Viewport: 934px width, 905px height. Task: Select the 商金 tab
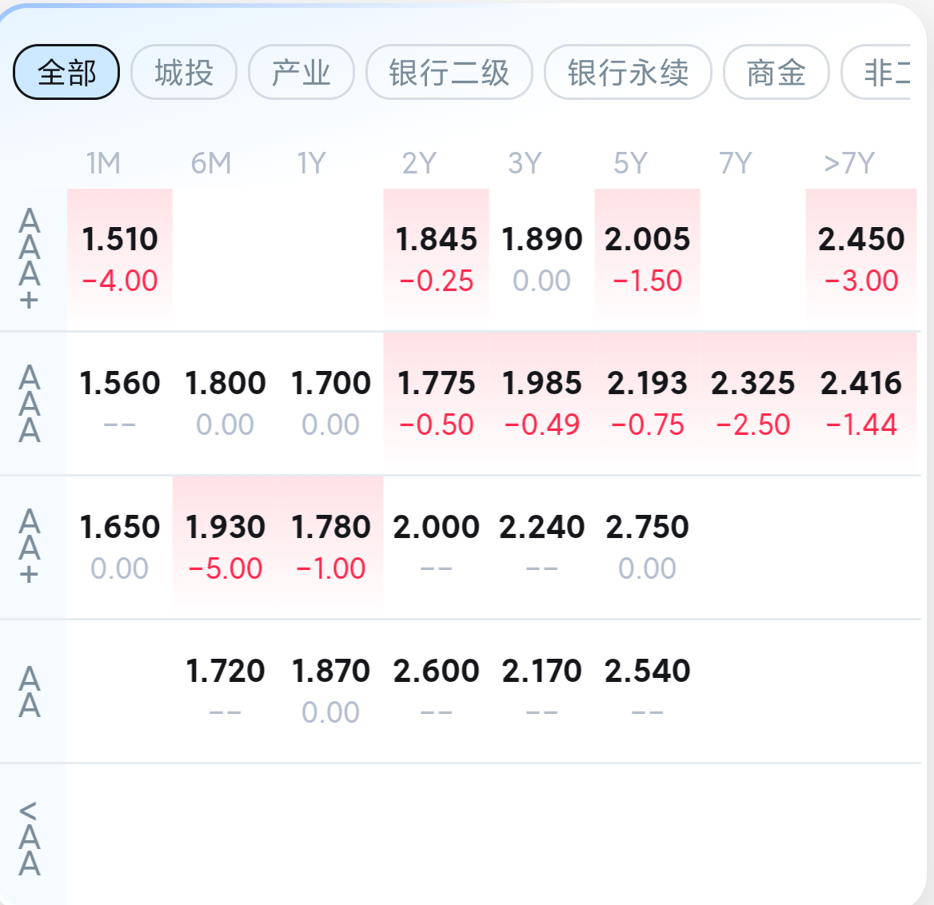tap(776, 73)
